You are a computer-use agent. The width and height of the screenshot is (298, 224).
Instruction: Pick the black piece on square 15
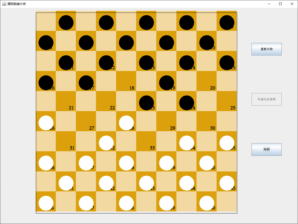point(227,63)
